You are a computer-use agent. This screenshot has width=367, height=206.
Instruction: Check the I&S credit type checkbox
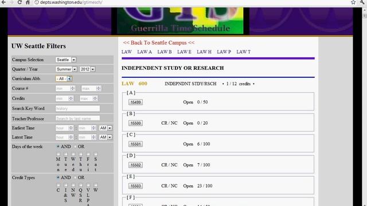coord(65,185)
